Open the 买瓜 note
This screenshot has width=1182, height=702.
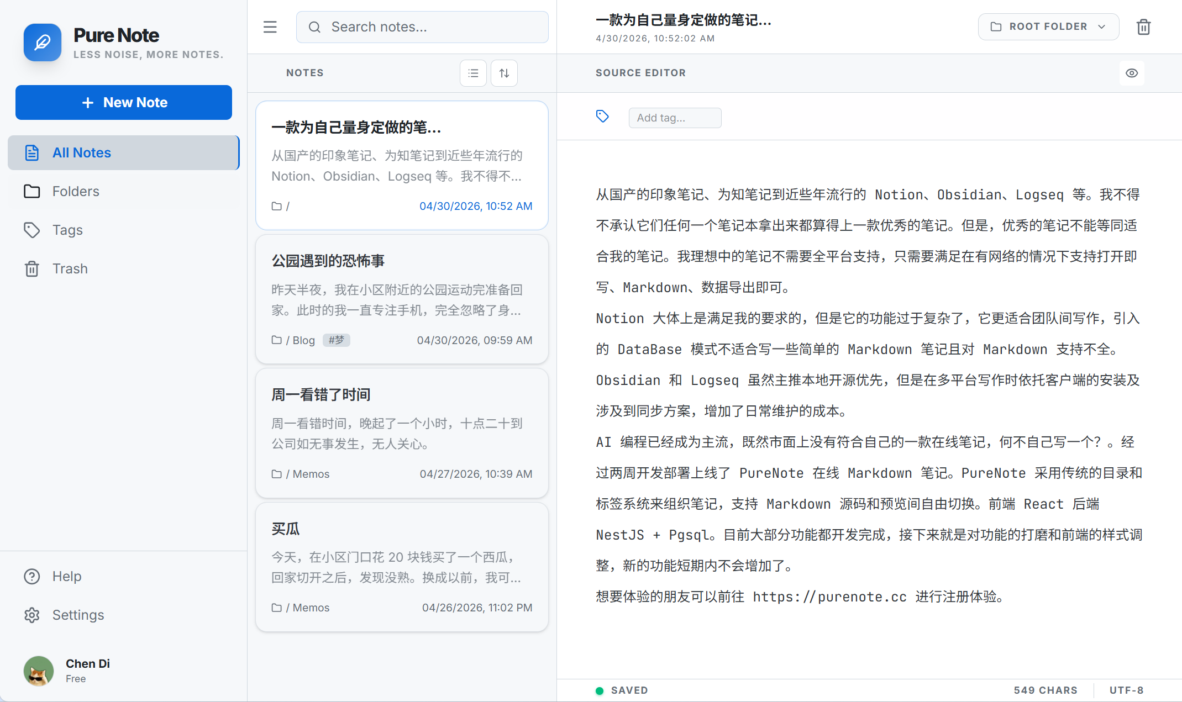pyautogui.click(x=402, y=567)
